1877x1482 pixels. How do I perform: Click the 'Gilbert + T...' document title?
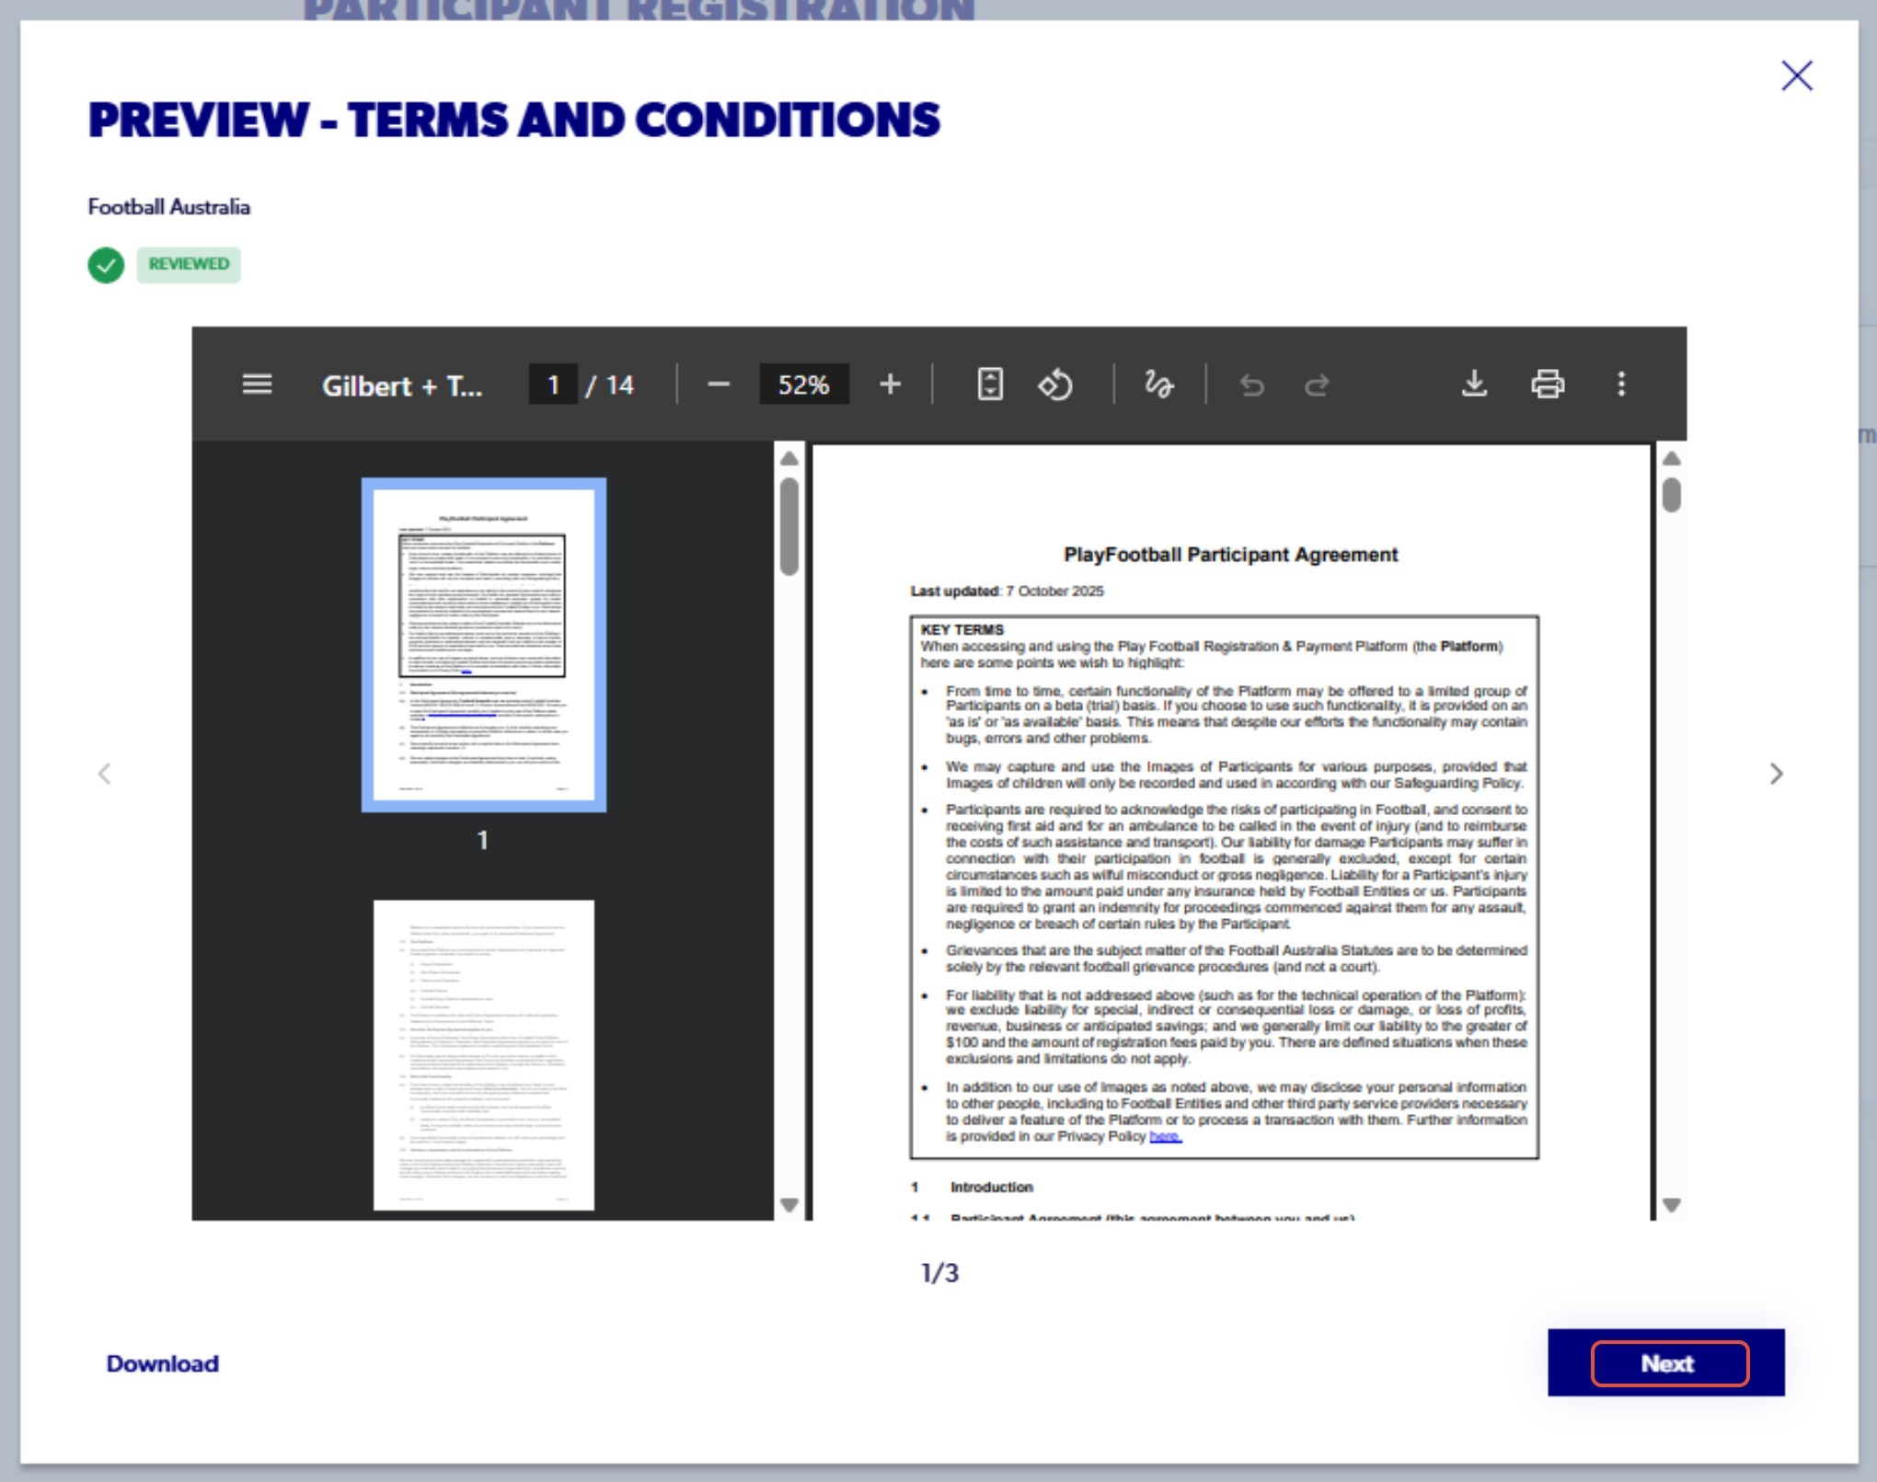tap(402, 385)
